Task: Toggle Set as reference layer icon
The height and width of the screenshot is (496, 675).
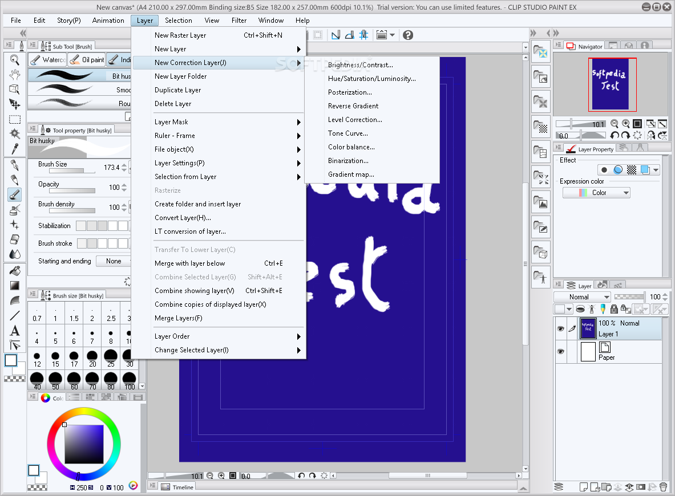Action: tap(592, 309)
